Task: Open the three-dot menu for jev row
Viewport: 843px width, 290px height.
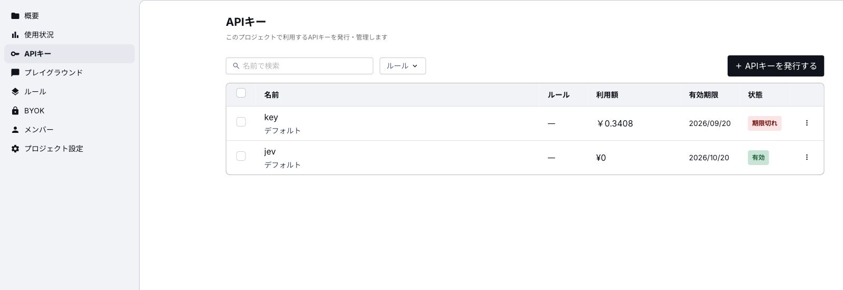Action: tap(807, 157)
